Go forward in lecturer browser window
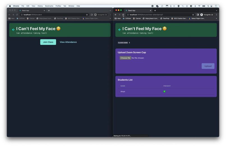Screen dimensions: 226x146 [119, 15]
